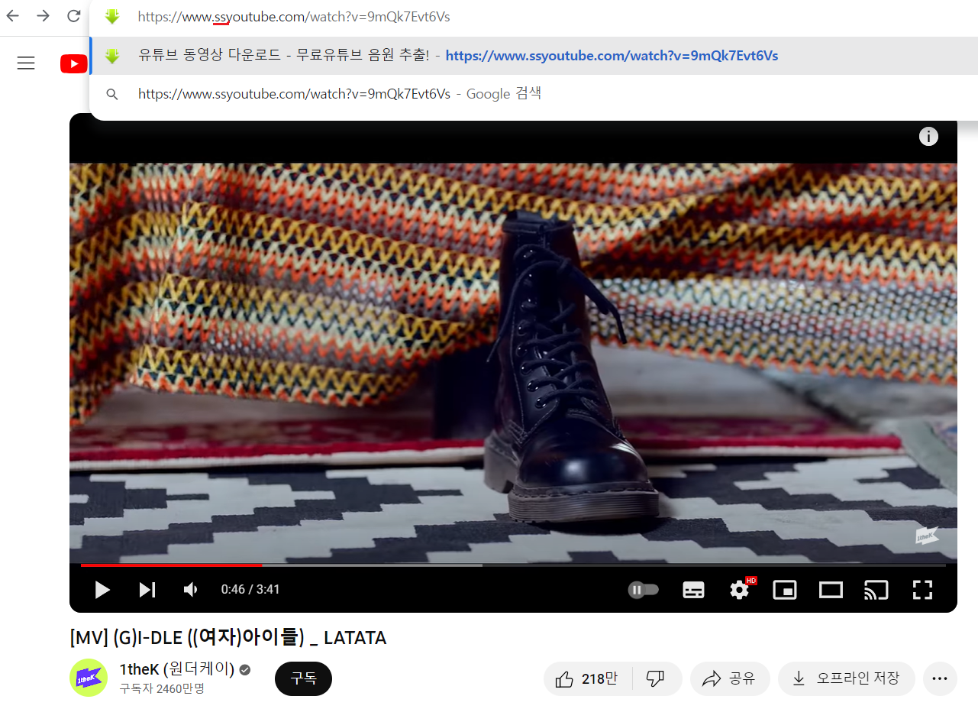This screenshot has height=709, width=978.
Task: Save offline with 오프라인 저장
Action: point(846,678)
